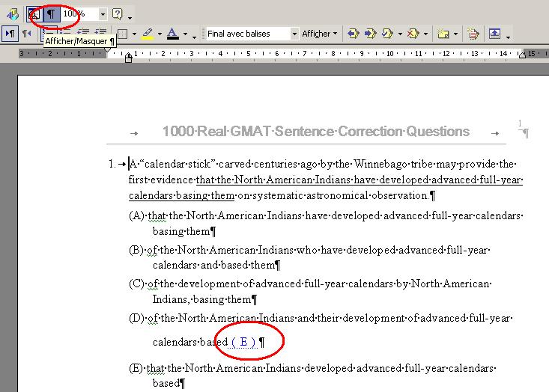Expand the 'Final avec balises' review dropdown

coord(294,34)
